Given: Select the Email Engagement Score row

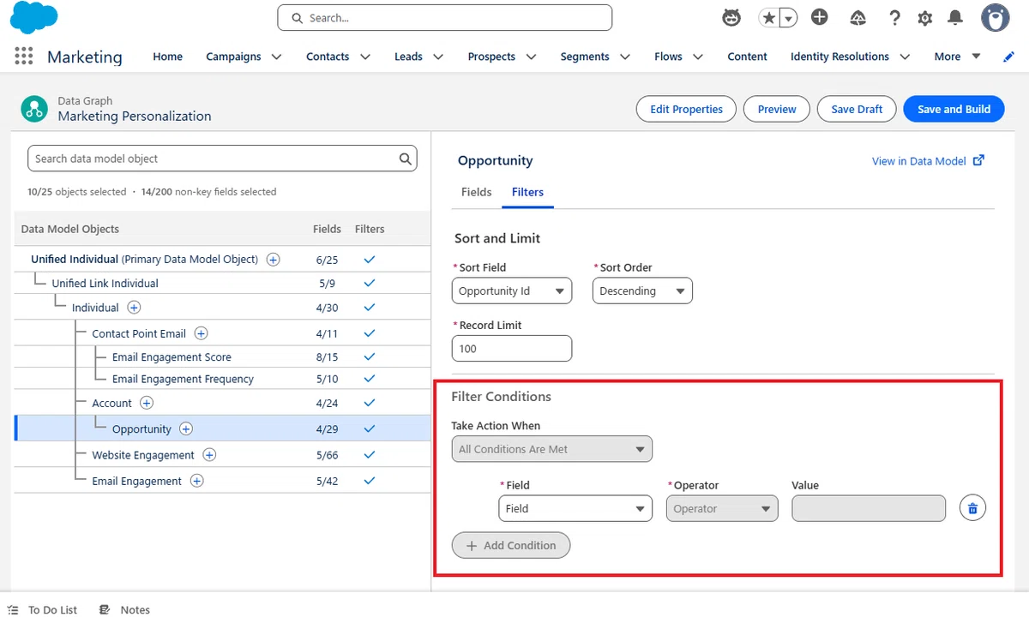Looking at the screenshot, I should [x=223, y=356].
